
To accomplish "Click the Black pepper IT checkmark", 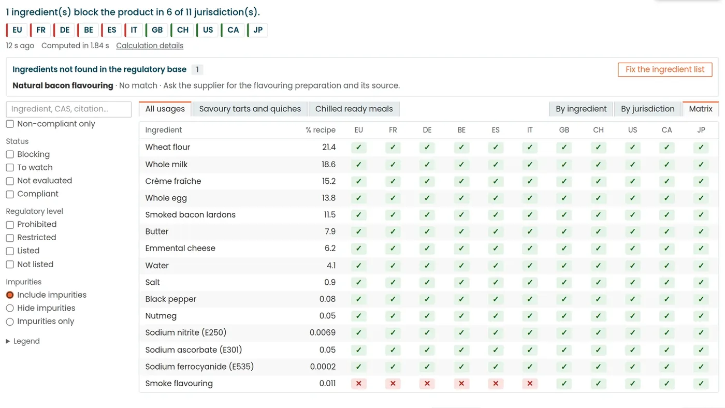I will [530, 299].
